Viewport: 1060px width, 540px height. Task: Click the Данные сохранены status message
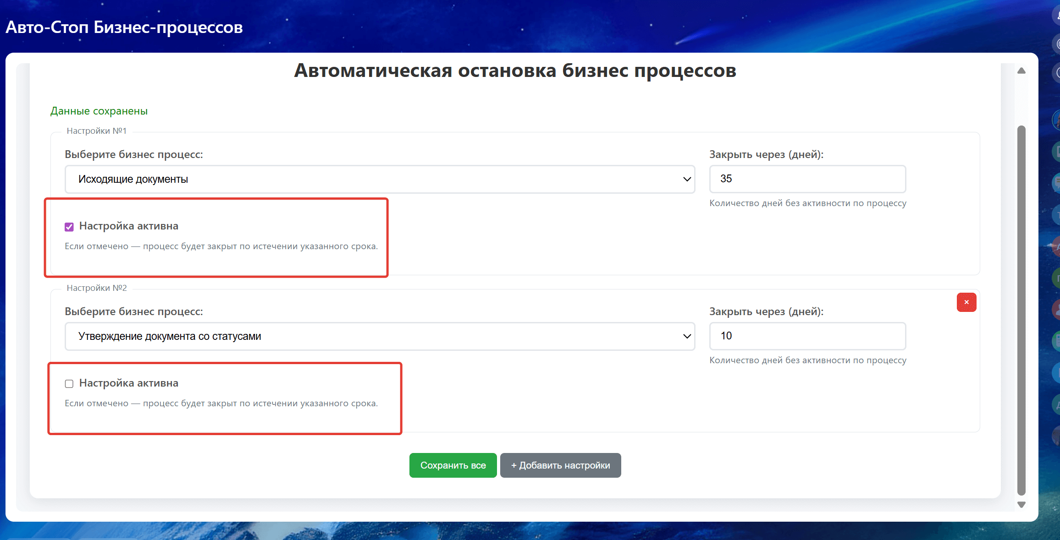point(99,111)
